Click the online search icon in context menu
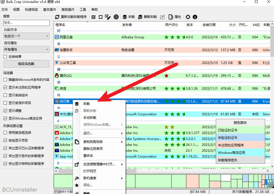The width and height of the screenshot is (274, 194). click(77, 178)
